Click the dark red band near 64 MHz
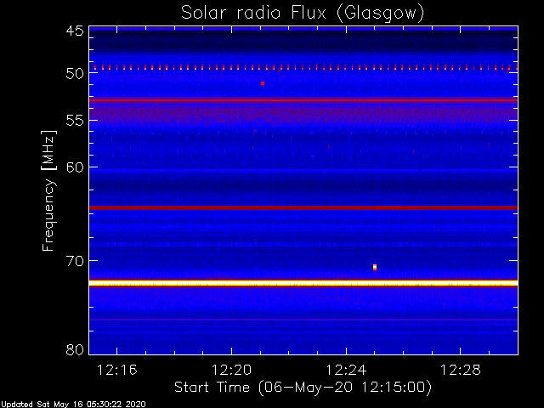The width and height of the screenshot is (544, 408). [x=303, y=207]
